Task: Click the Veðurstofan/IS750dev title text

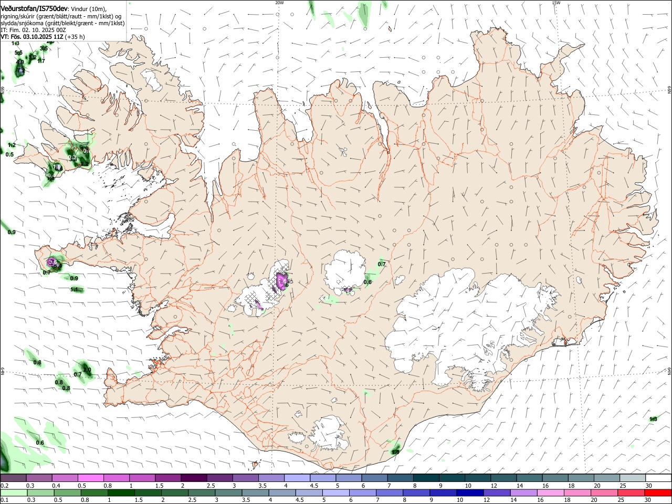Action: point(35,8)
